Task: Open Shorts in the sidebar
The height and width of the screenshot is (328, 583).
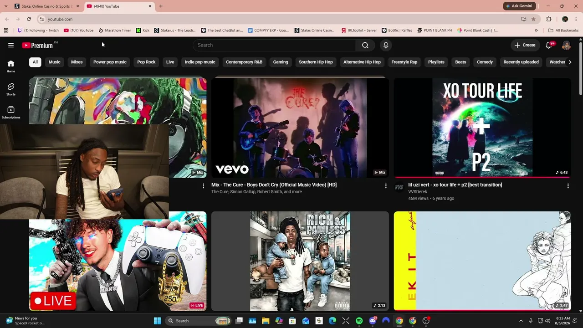Action: [11, 89]
